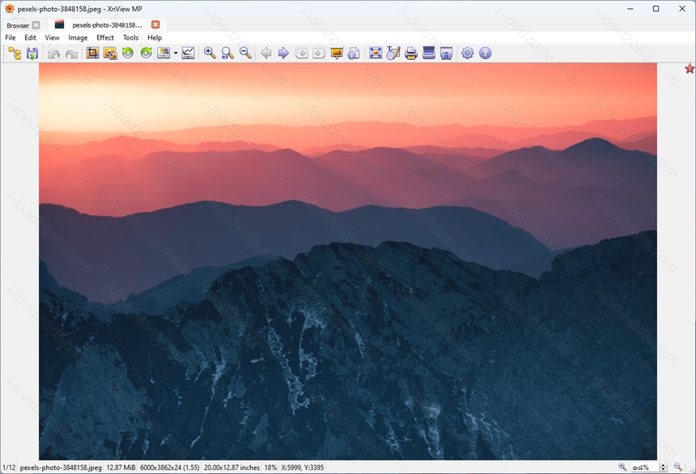Go to previous file arrow icon
Image resolution: width=696 pixels, height=474 pixels.
click(266, 53)
